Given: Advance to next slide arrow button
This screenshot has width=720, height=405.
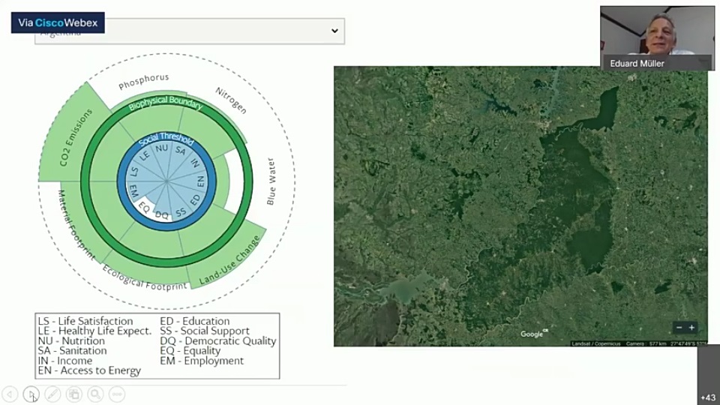Looking at the screenshot, I should click(x=31, y=394).
